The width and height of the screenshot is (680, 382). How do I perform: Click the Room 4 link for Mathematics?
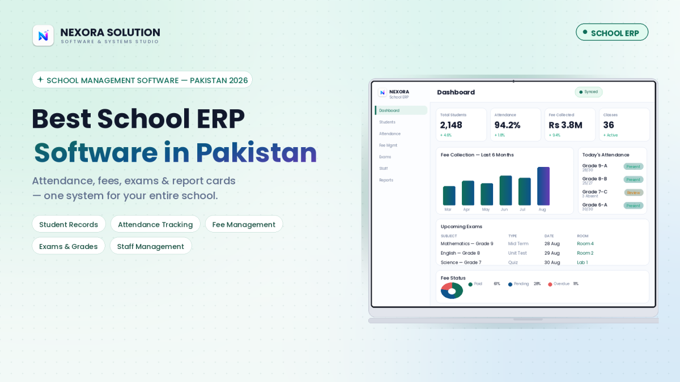[x=585, y=244]
